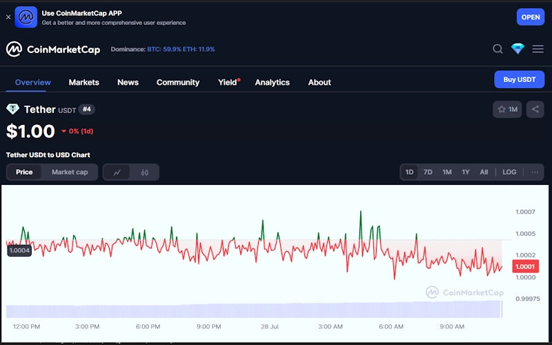Viewport: 552px width, 345px height.
Task: Click the share icon button
Action: pyautogui.click(x=535, y=110)
